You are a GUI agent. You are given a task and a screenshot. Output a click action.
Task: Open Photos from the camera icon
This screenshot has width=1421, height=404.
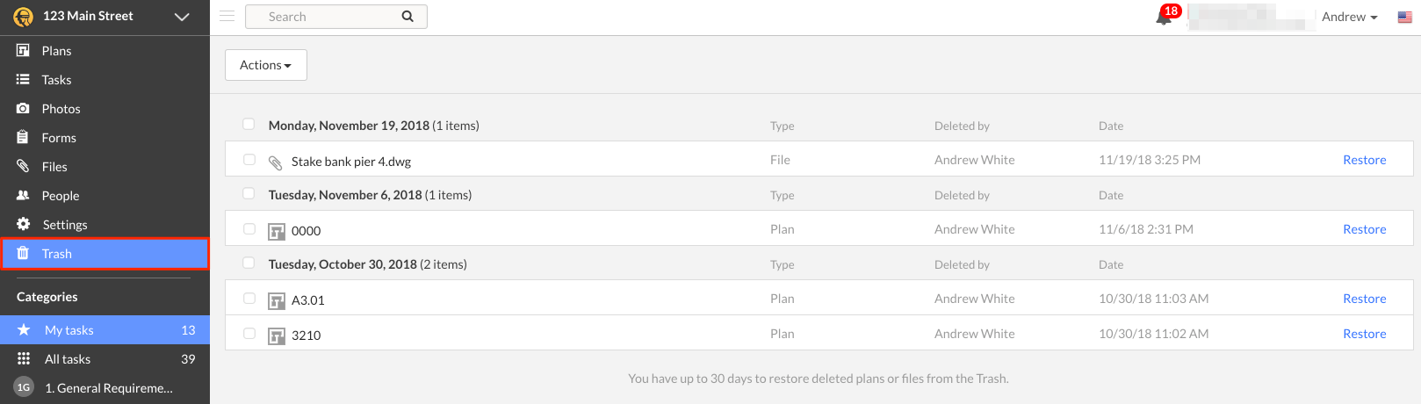tap(23, 108)
